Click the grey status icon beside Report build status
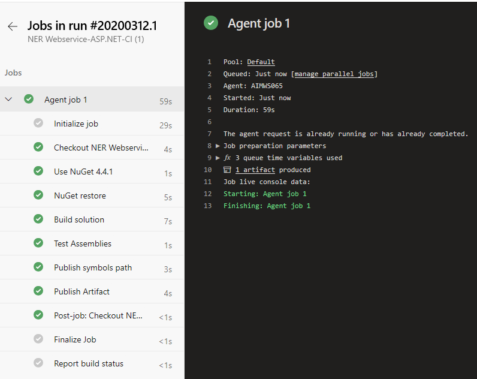The height and width of the screenshot is (379, 477). click(38, 363)
